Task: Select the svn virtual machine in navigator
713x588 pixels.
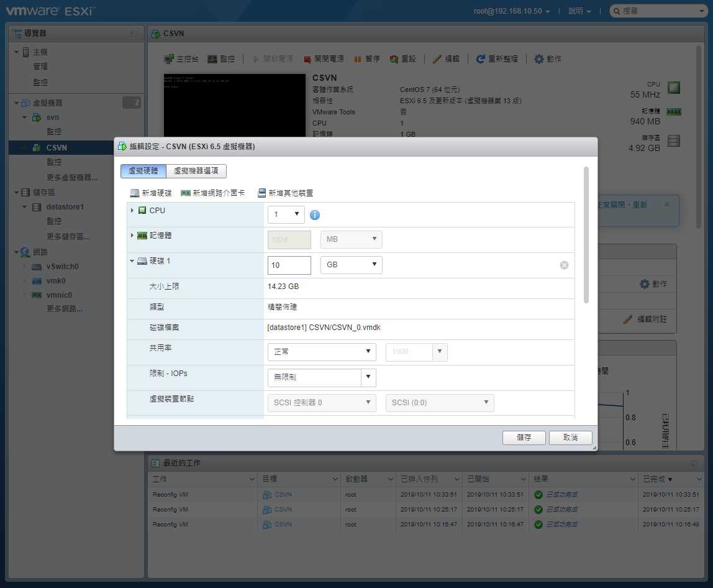Action: coord(52,117)
